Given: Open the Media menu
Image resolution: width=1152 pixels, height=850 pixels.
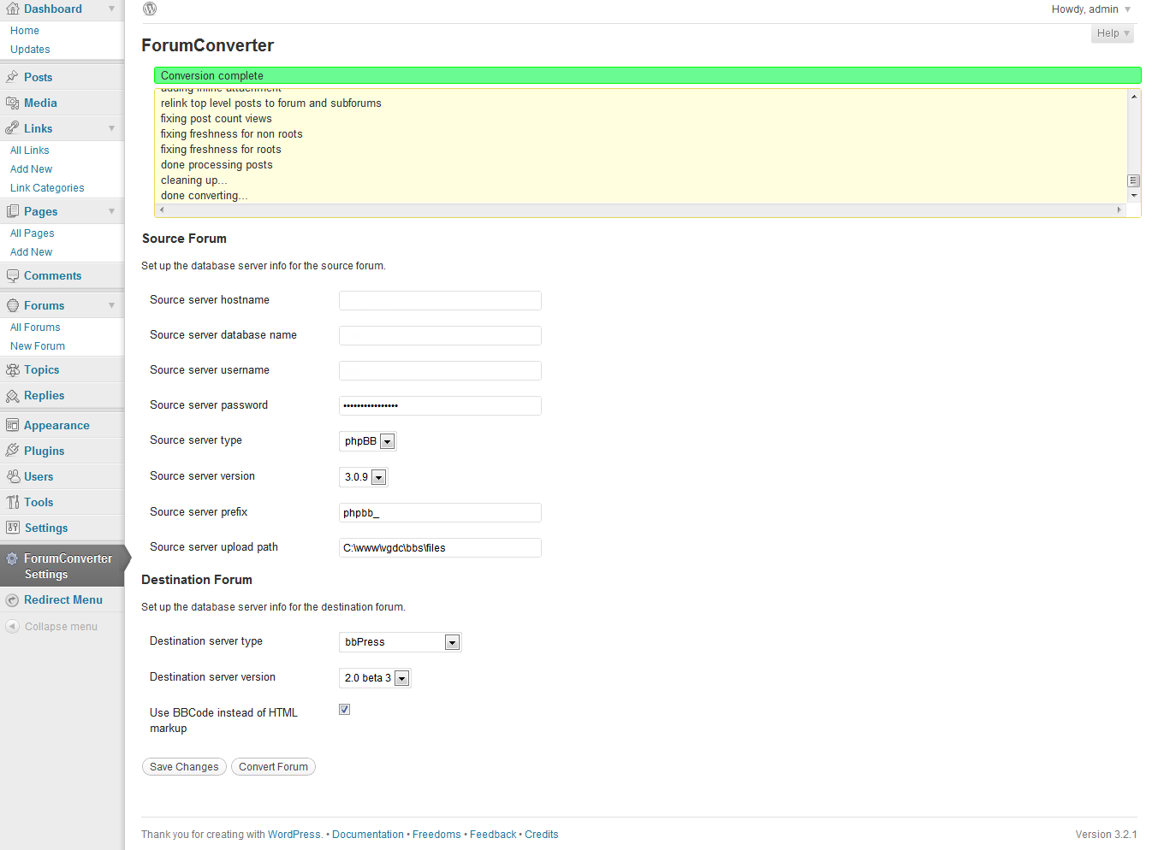Looking at the screenshot, I should [x=40, y=103].
